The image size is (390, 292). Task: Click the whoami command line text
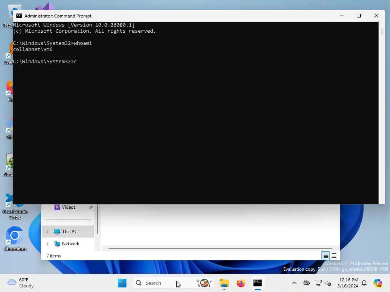tap(53, 43)
